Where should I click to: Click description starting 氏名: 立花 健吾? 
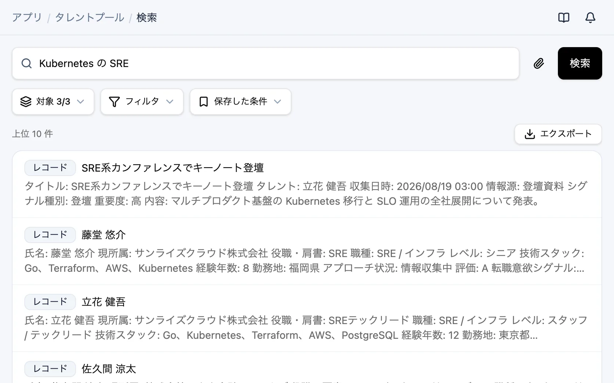pyautogui.click(x=306, y=328)
